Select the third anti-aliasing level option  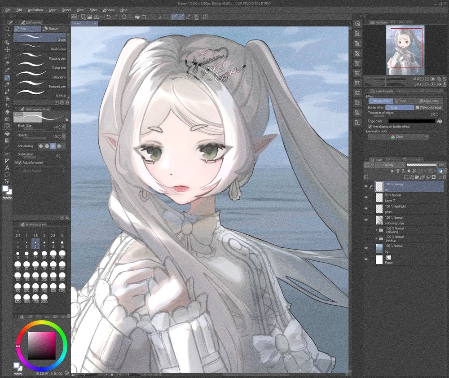[53, 146]
